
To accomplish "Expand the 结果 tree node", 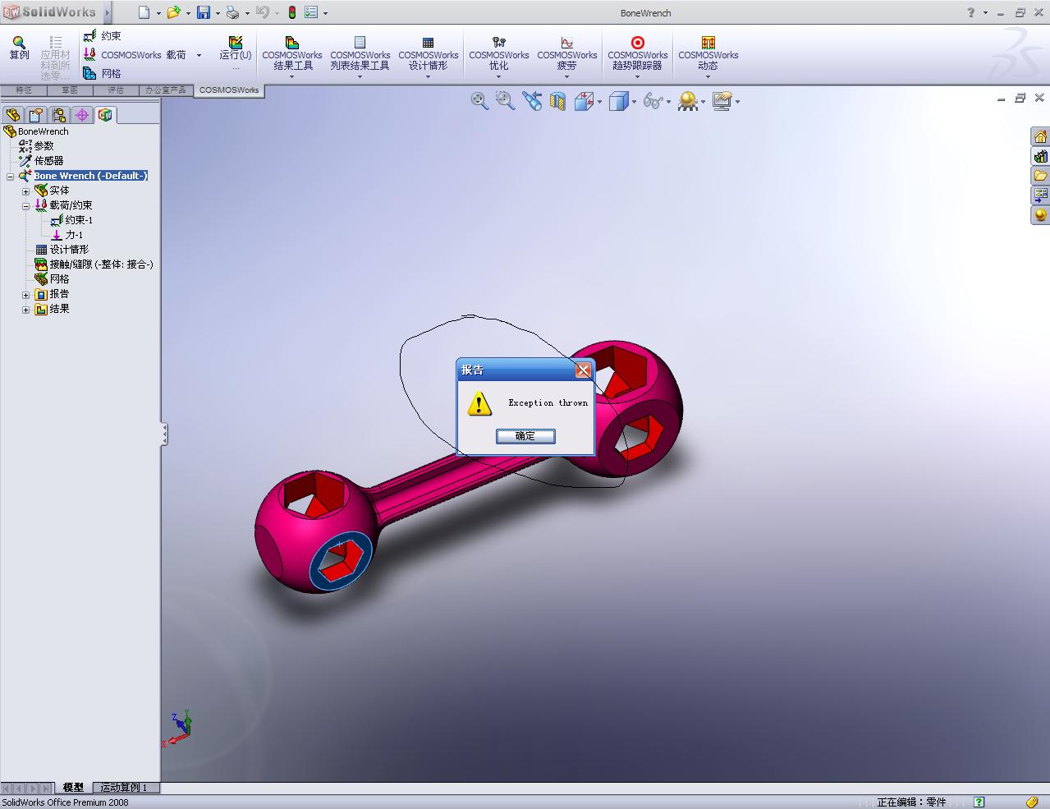I will [25, 309].
